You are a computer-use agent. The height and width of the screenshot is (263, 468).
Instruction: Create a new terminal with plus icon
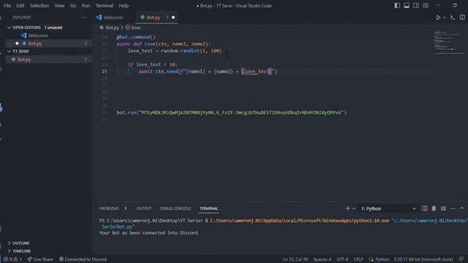pos(347,208)
